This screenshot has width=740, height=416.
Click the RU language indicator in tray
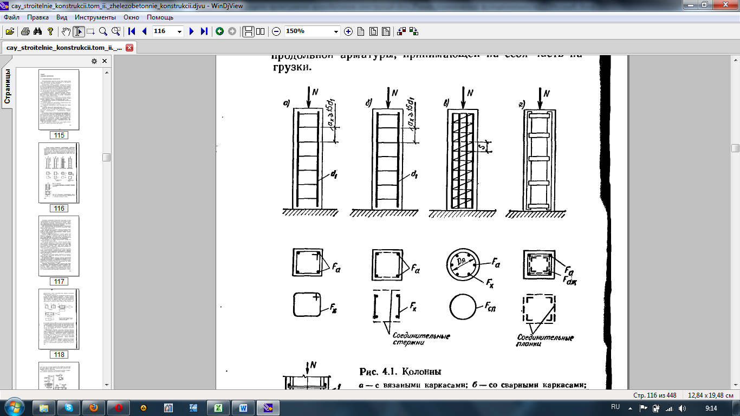(x=615, y=407)
